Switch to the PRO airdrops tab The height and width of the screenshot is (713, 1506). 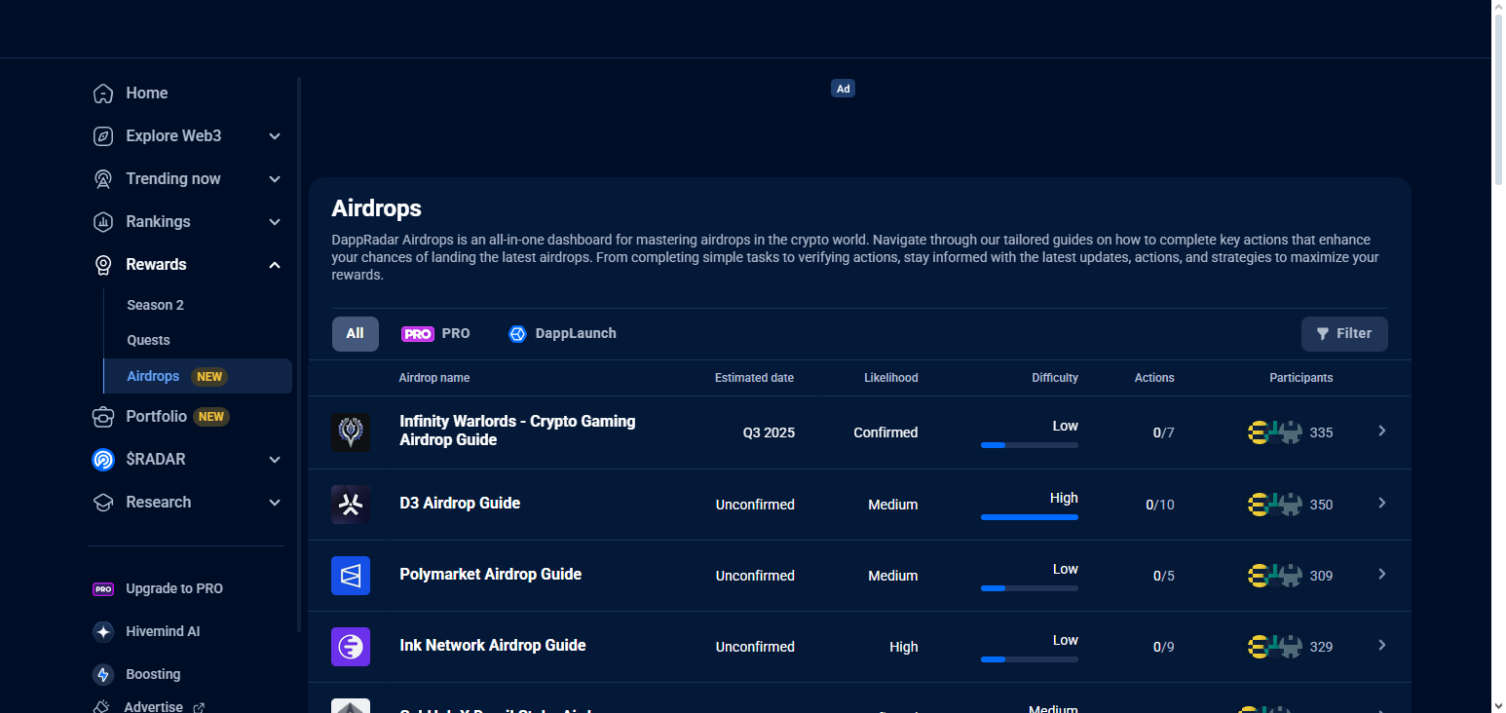[x=435, y=333]
